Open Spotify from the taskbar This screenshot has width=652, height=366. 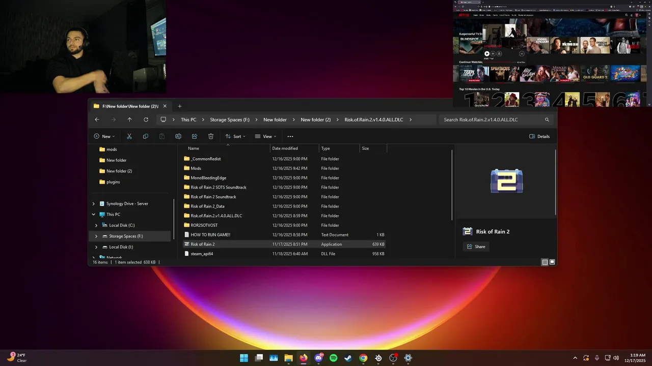[334, 358]
